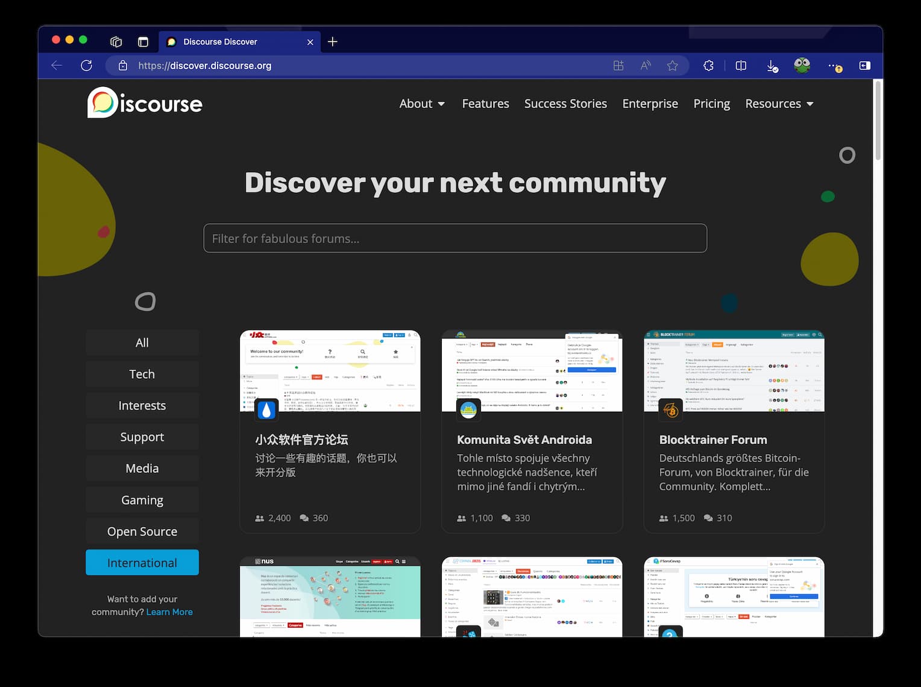Open the browser extensions puzzle icon
This screenshot has height=687, width=921.
[709, 66]
